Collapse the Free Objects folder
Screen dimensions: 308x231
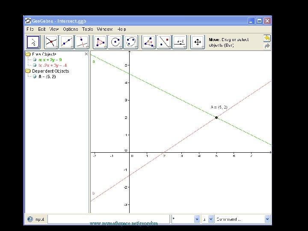(28, 54)
